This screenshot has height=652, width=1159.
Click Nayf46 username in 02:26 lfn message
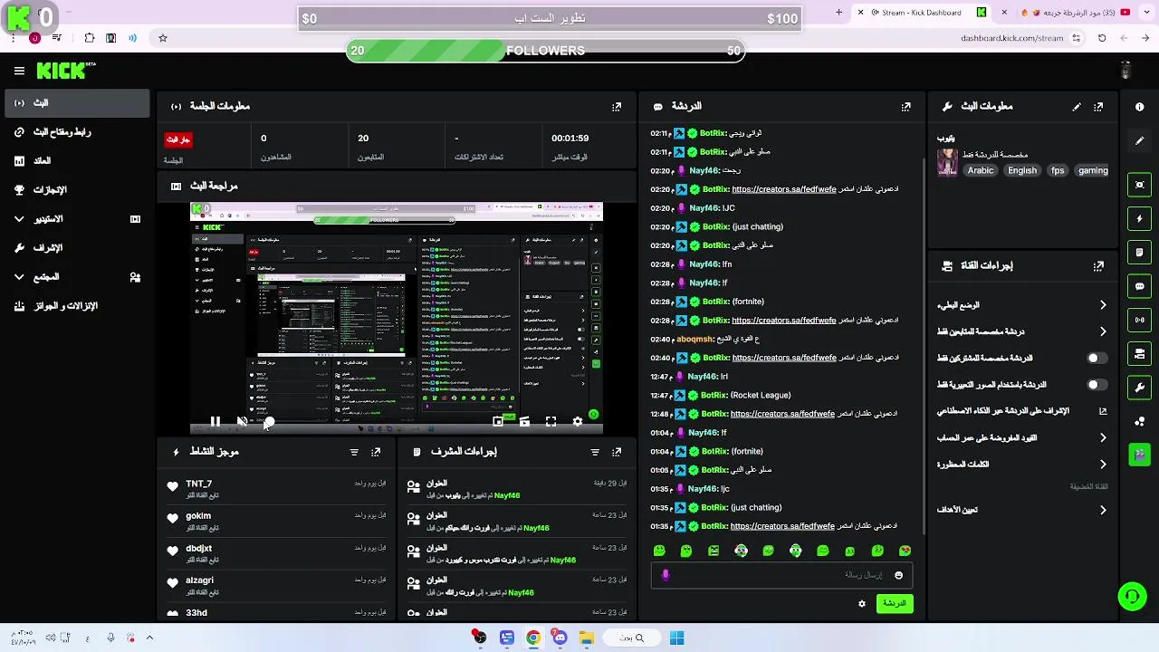point(704,264)
